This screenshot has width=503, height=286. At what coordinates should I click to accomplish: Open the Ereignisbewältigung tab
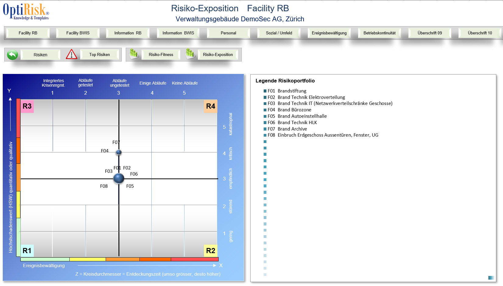point(329,33)
